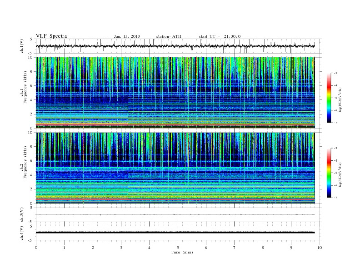Click the "4" tick on Time axis
This screenshot has width=360, height=278.
pos(149,248)
